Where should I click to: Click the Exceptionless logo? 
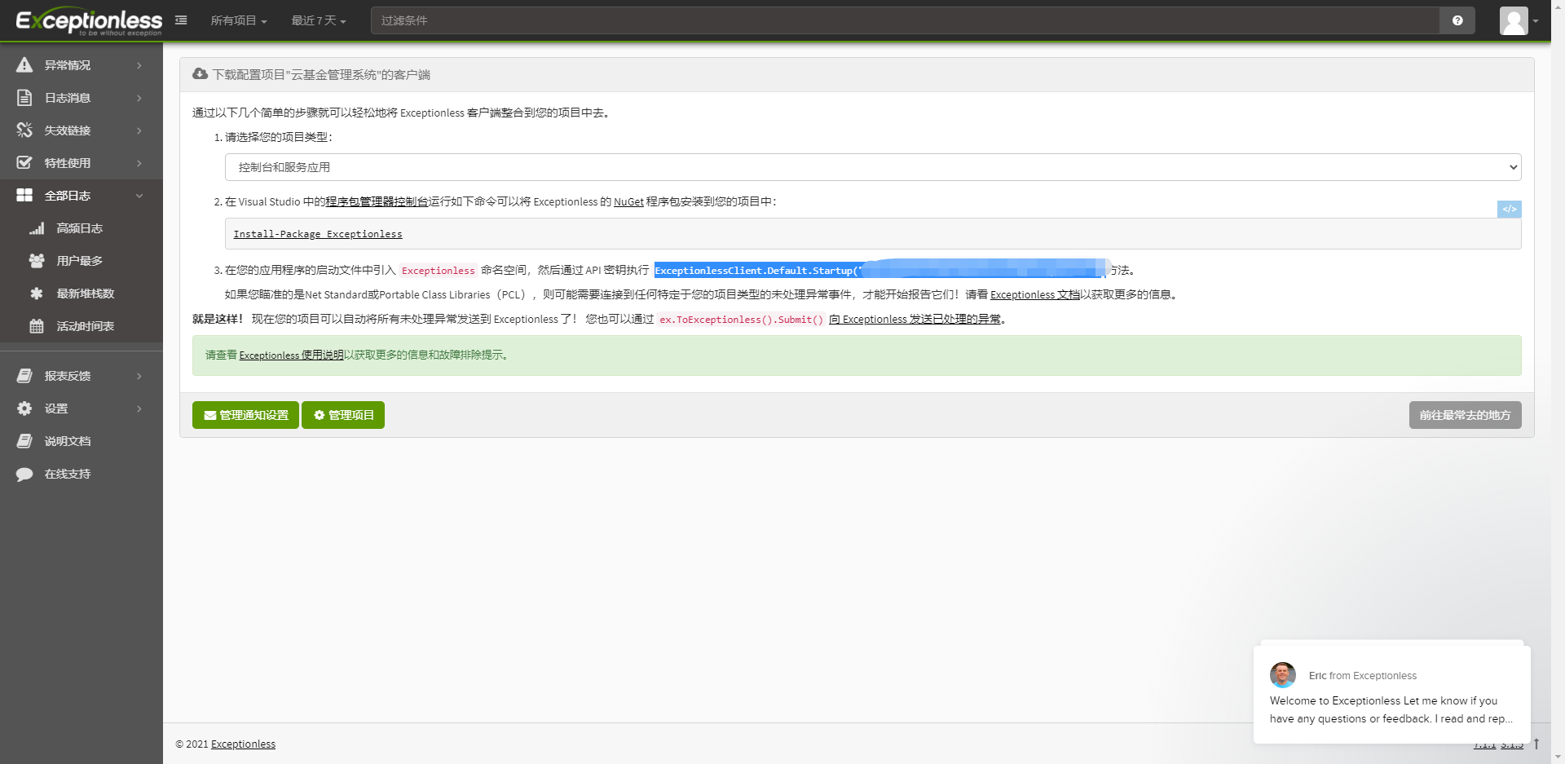[x=89, y=21]
